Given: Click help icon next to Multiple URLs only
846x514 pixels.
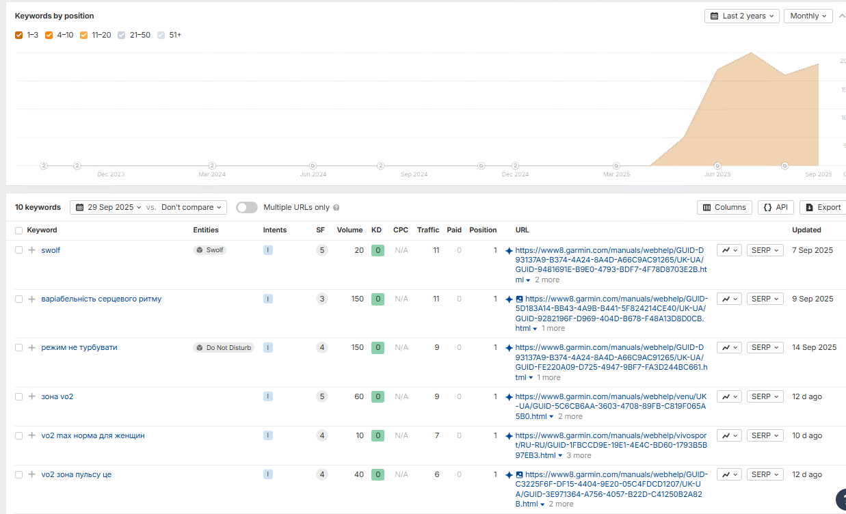Looking at the screenshot, I should pos(336,208).
